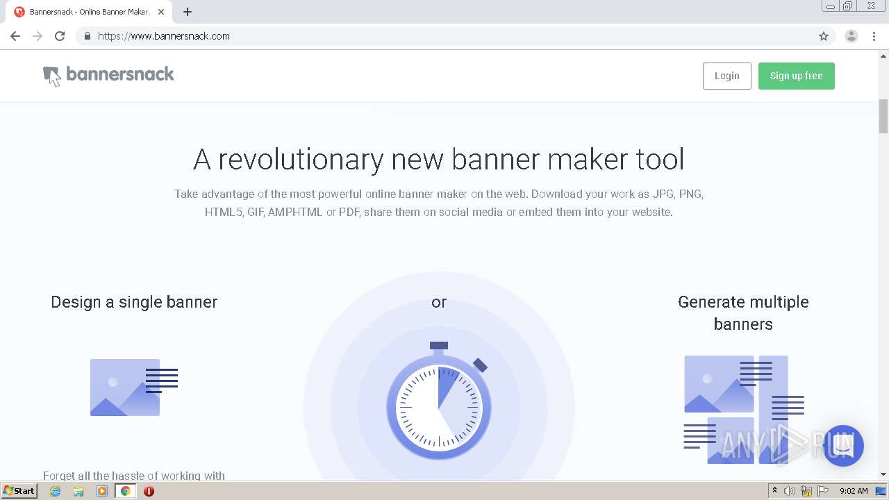
Task: Launch Internet Explorer from taskbar
Action: tap(56, 491)
